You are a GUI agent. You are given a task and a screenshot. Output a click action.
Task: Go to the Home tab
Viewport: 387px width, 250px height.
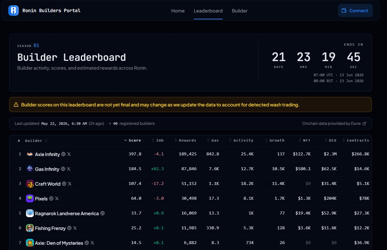[x=178, y=11]
